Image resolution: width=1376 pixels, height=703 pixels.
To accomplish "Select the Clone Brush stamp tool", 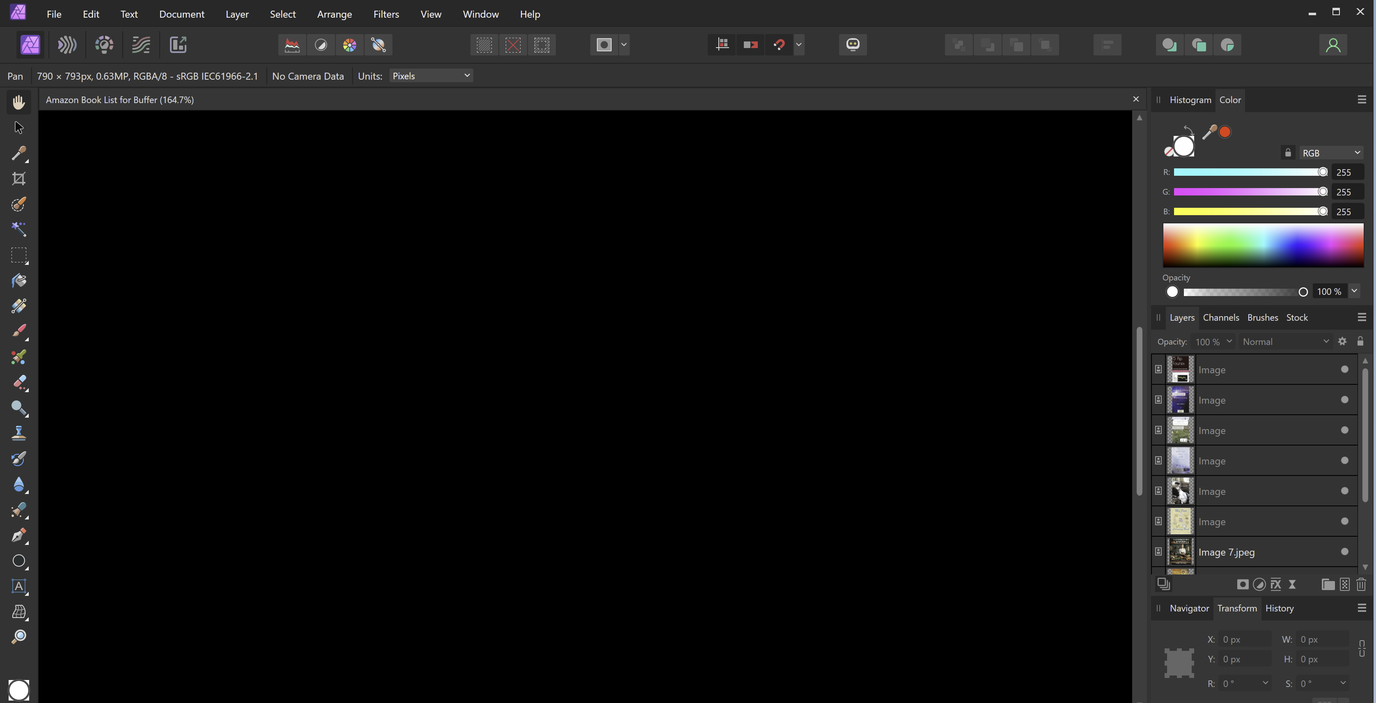I will click(x=19, y=433).
